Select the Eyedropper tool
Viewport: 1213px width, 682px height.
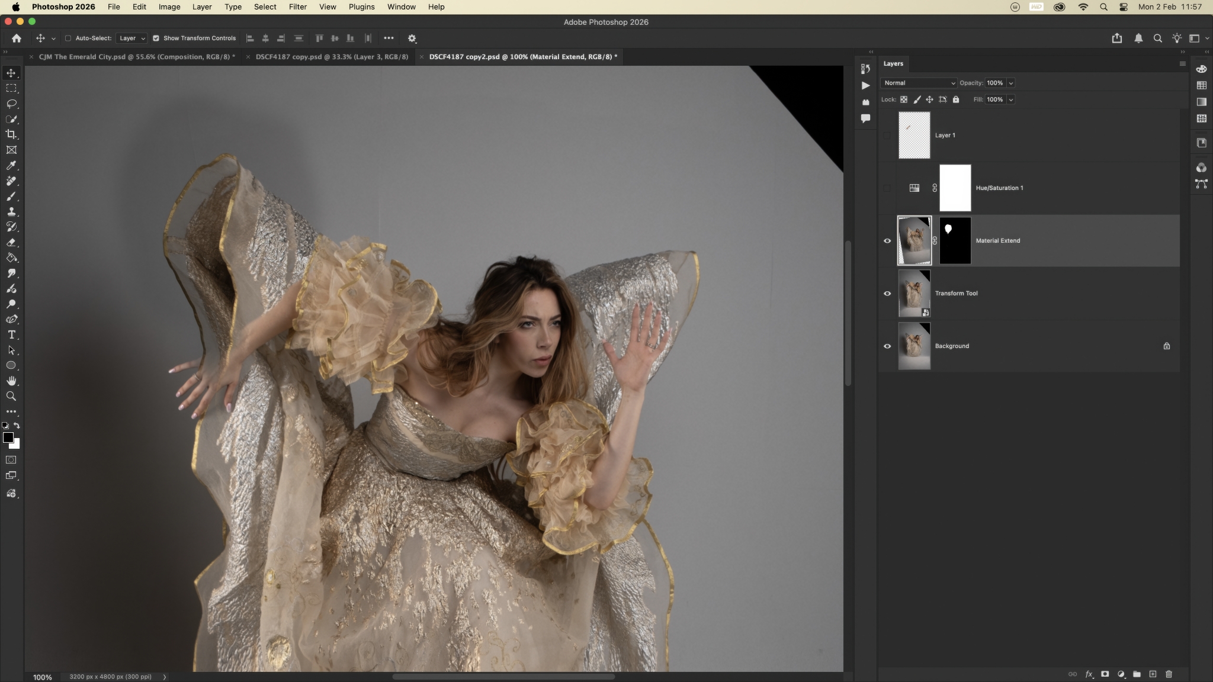(11, 165)
